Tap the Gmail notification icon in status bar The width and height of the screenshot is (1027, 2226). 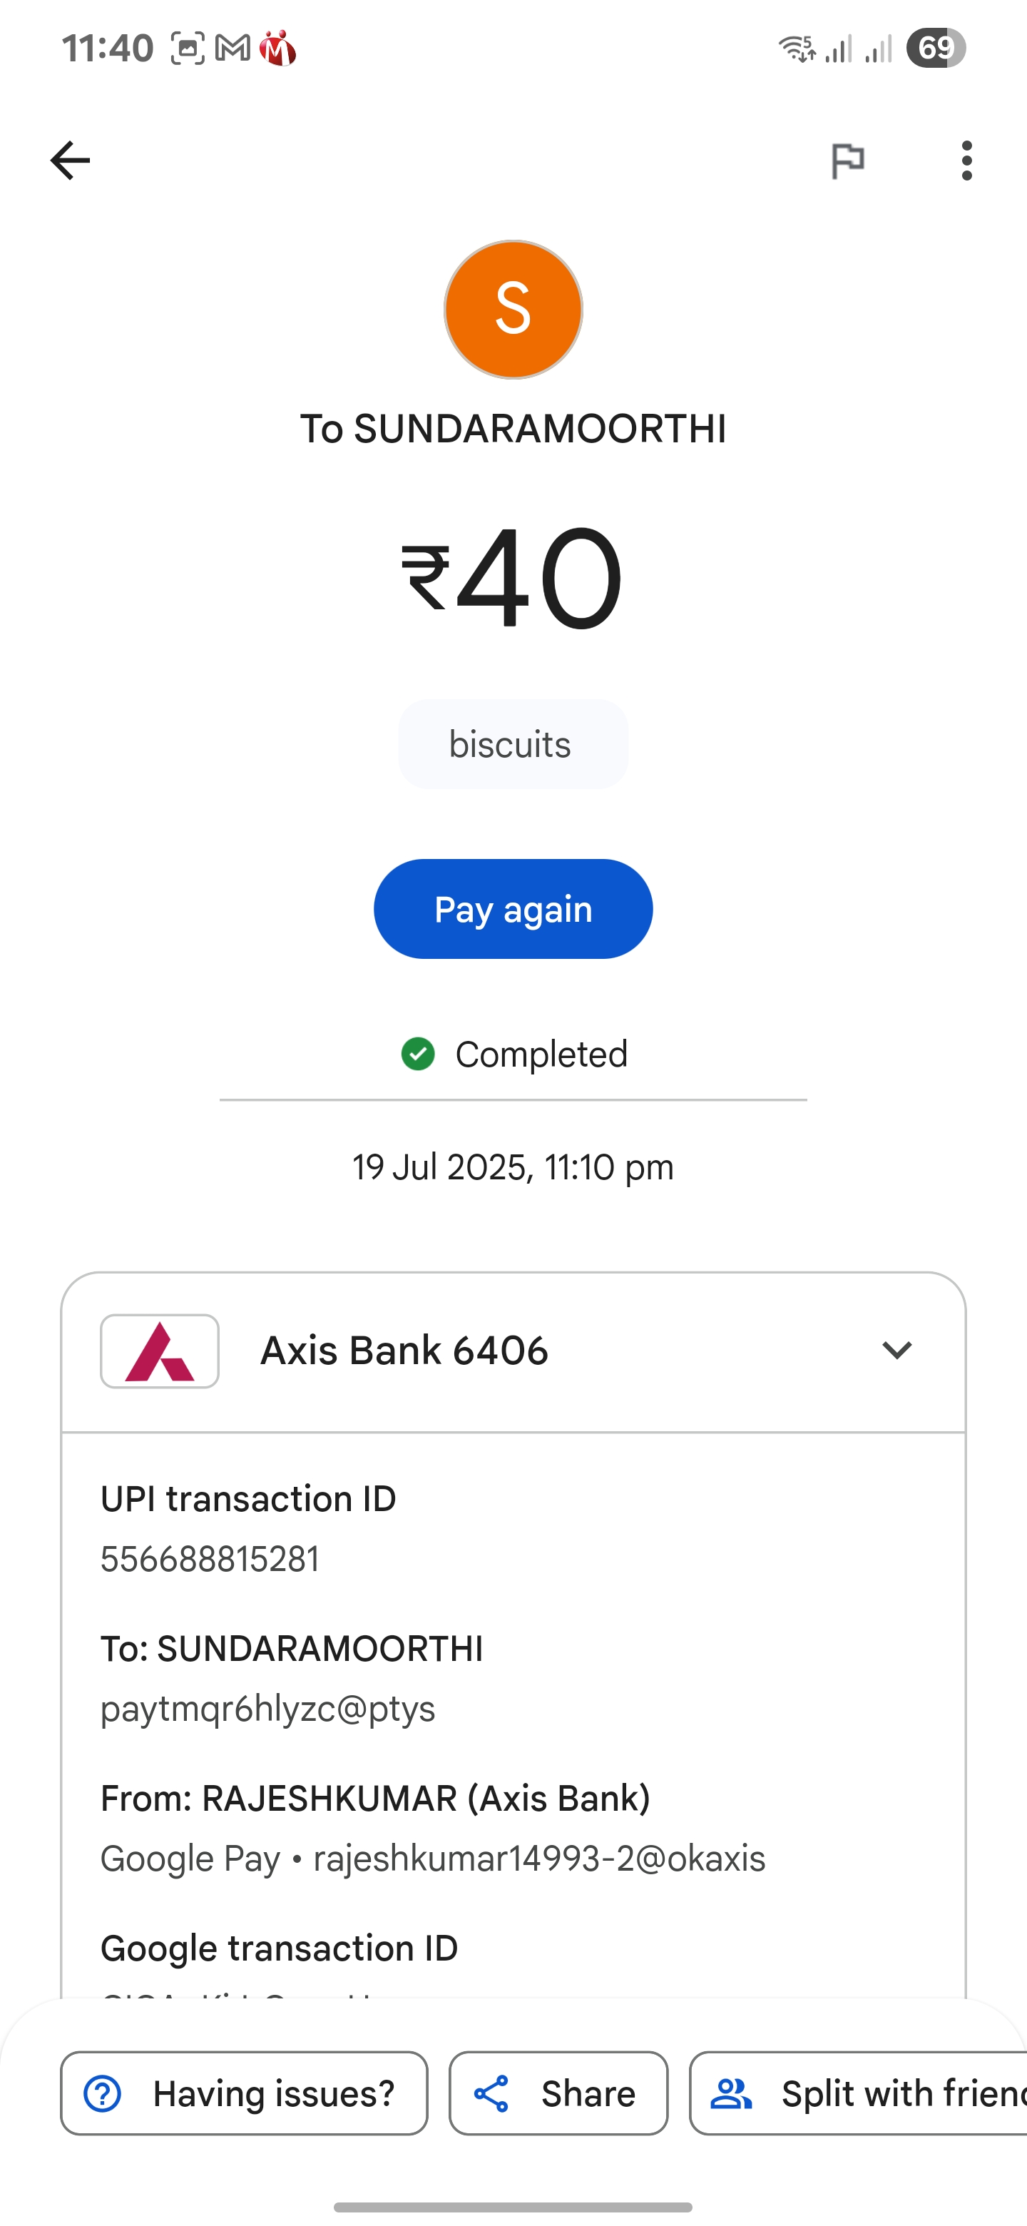coord(233,49)
